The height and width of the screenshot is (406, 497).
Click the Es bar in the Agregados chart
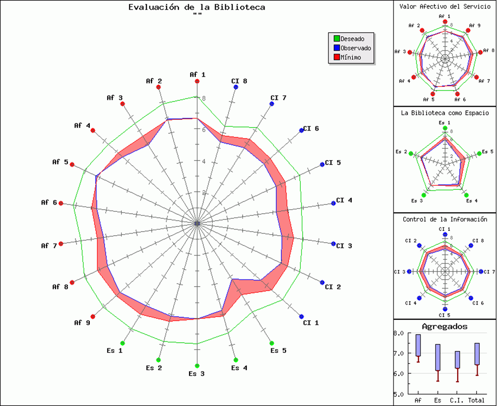pyautogui.click(x=438, y=357)
